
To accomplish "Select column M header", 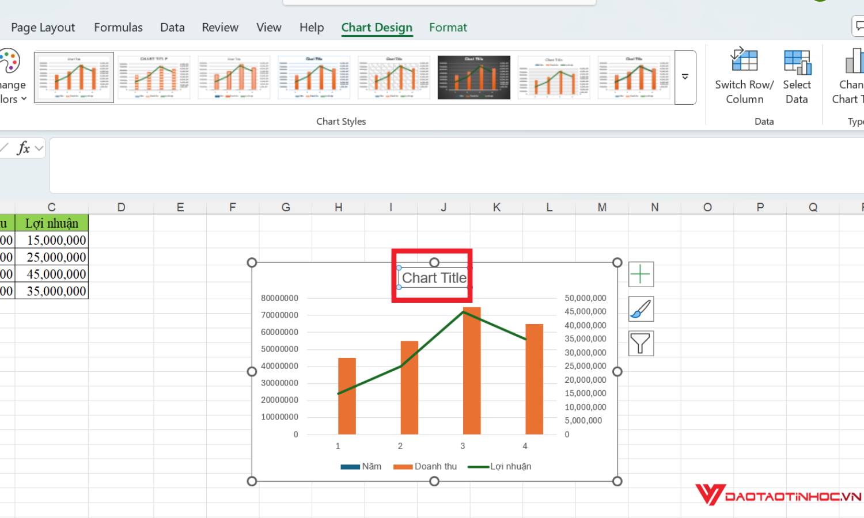I will (602, 207).
